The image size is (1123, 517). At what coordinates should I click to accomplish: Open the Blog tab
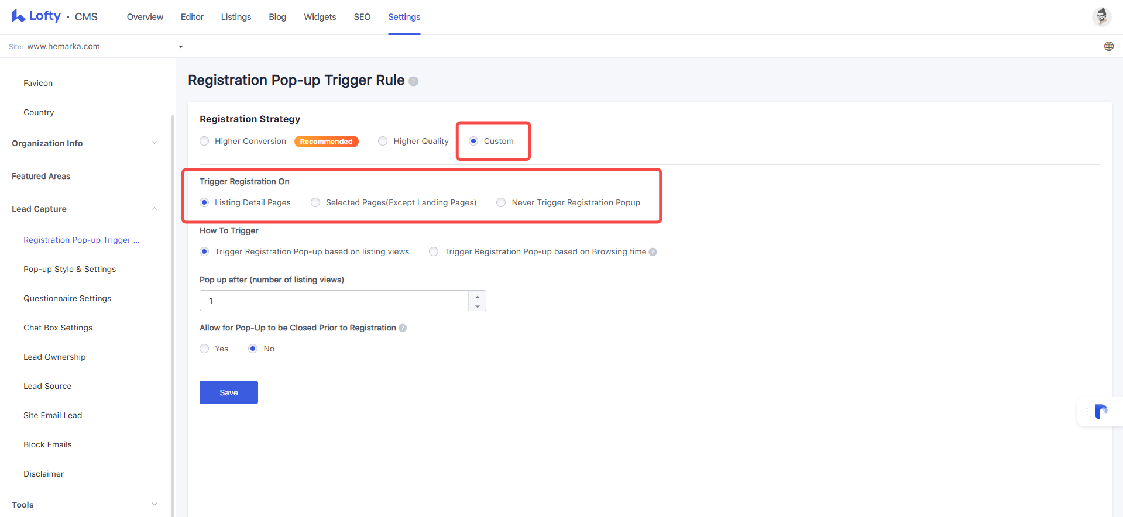click(277, 17)
